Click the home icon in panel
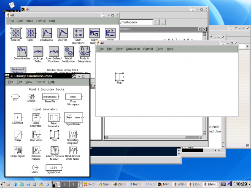Viewport: 251px width, 188px height. point(15,184)
